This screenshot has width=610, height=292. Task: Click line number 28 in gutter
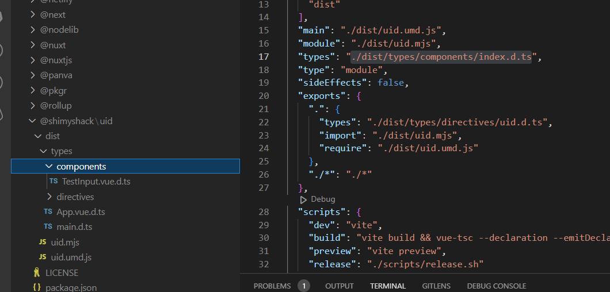click(x=264, y=212)
